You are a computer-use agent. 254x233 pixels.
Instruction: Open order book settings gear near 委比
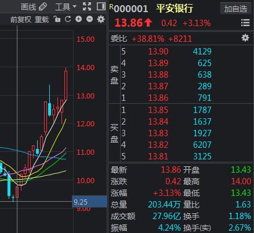tap(245, 38)
